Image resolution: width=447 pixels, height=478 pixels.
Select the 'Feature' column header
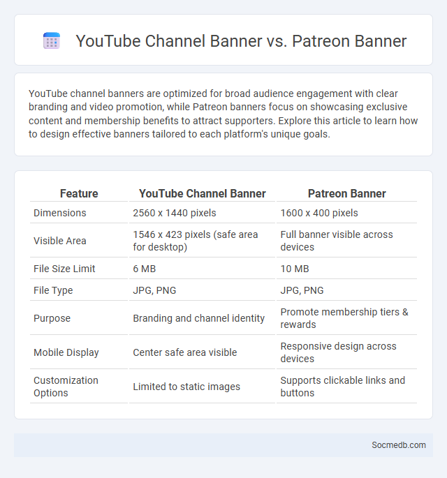point(79,193)
